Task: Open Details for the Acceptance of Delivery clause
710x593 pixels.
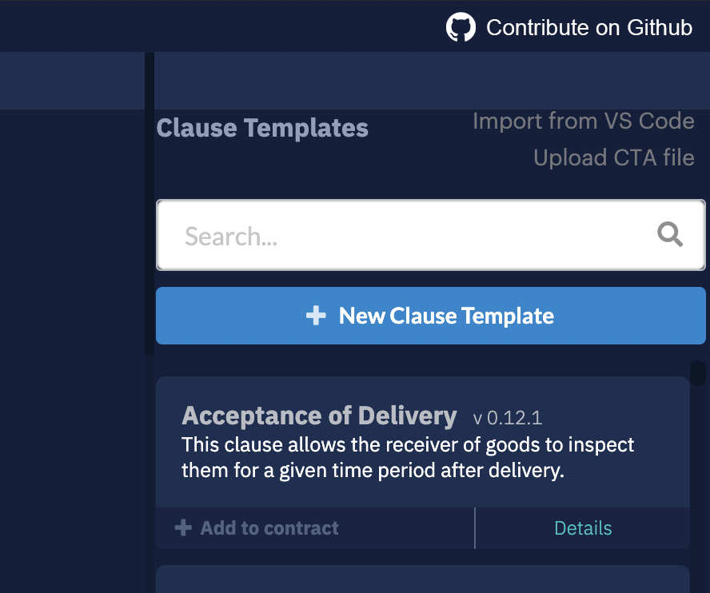Action: pyautogui.click(x=583, y=527)
